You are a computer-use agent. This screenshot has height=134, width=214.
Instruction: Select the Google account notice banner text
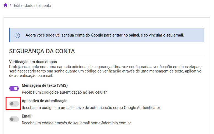click(x=105, y=35)
